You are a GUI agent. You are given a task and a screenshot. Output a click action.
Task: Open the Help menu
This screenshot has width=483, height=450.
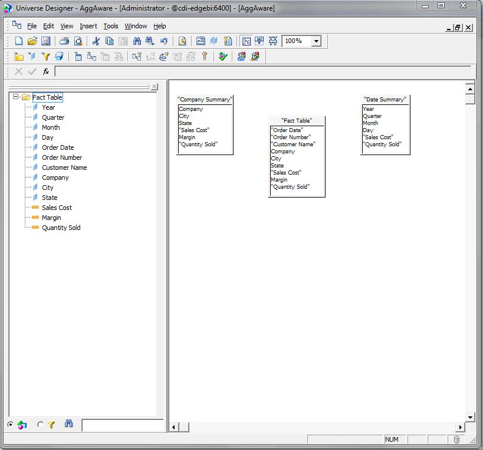point(160,26)
